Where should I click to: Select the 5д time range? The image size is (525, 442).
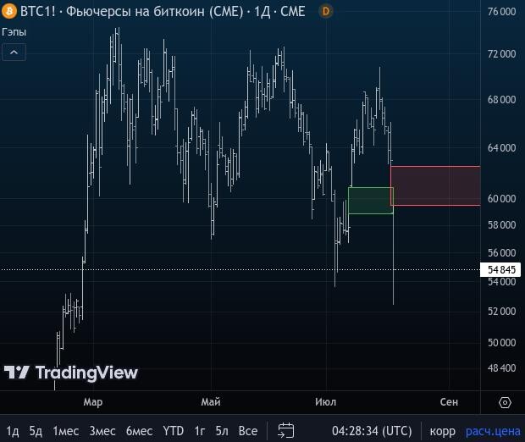pos(36,431)
